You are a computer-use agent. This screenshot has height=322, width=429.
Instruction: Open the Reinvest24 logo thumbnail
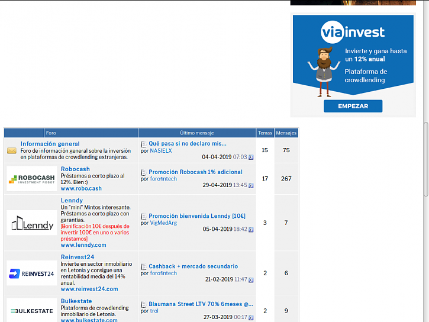pos(32,273)
